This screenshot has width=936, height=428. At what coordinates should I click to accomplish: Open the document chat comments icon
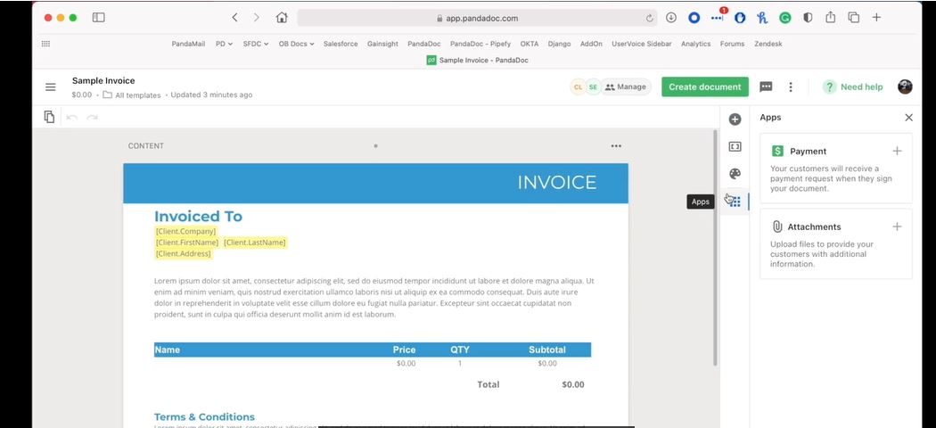click(766, 87)
